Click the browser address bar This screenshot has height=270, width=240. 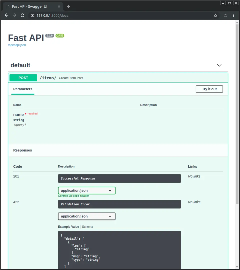pos(100,15)
